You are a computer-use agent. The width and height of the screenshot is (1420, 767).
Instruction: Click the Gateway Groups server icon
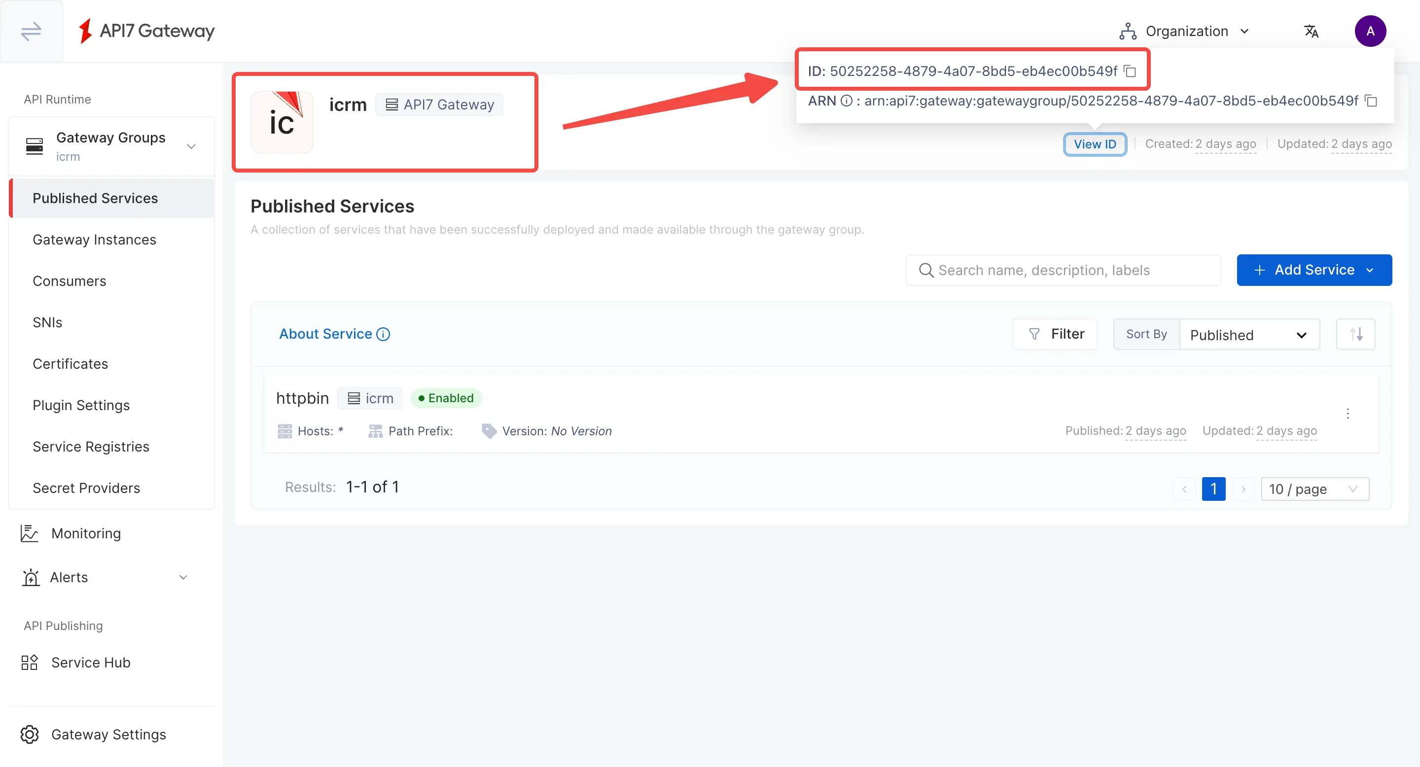[34, 146]
